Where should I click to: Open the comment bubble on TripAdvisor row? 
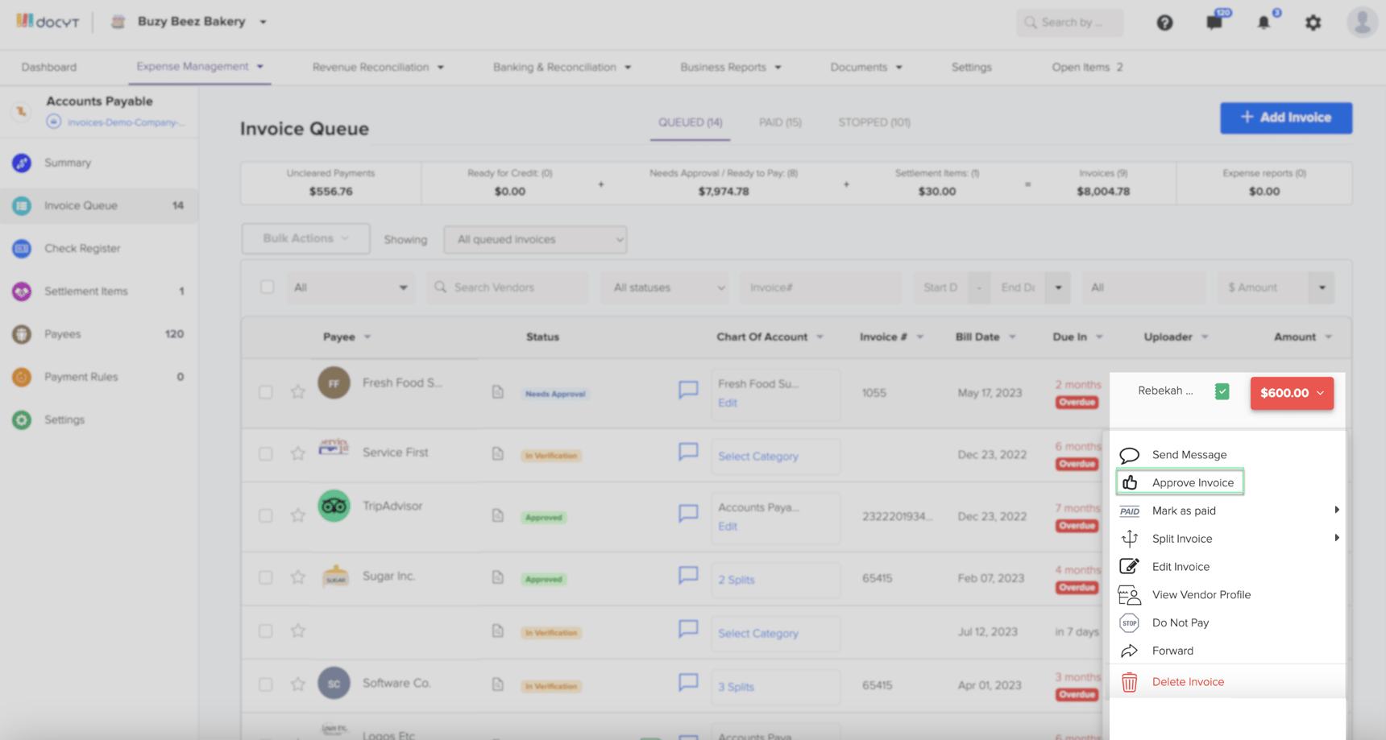coord(689,512)
